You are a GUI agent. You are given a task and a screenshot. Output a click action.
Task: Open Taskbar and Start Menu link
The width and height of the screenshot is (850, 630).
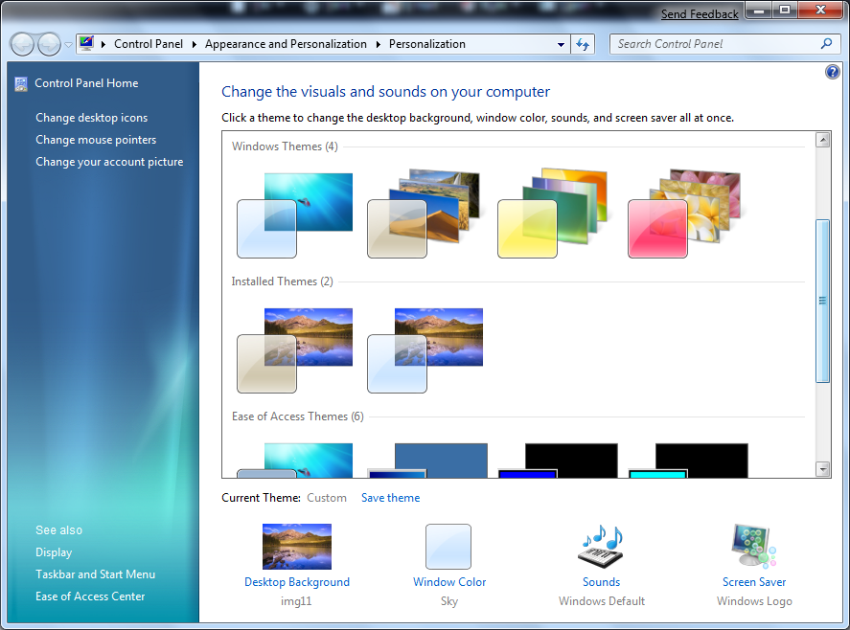(x=96, y=574)
